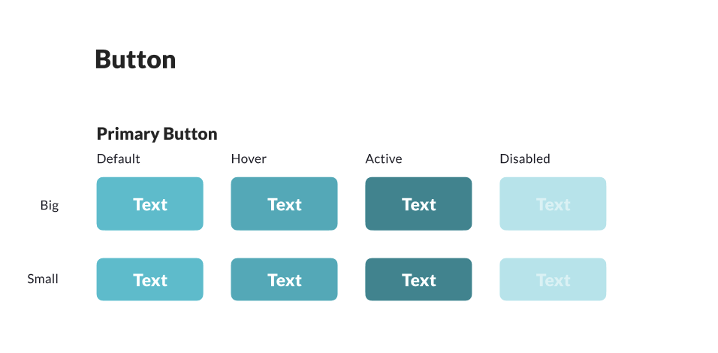Click the Big Disabled primary button
Screen dimensions: 718x353
[x=553, y=204]
